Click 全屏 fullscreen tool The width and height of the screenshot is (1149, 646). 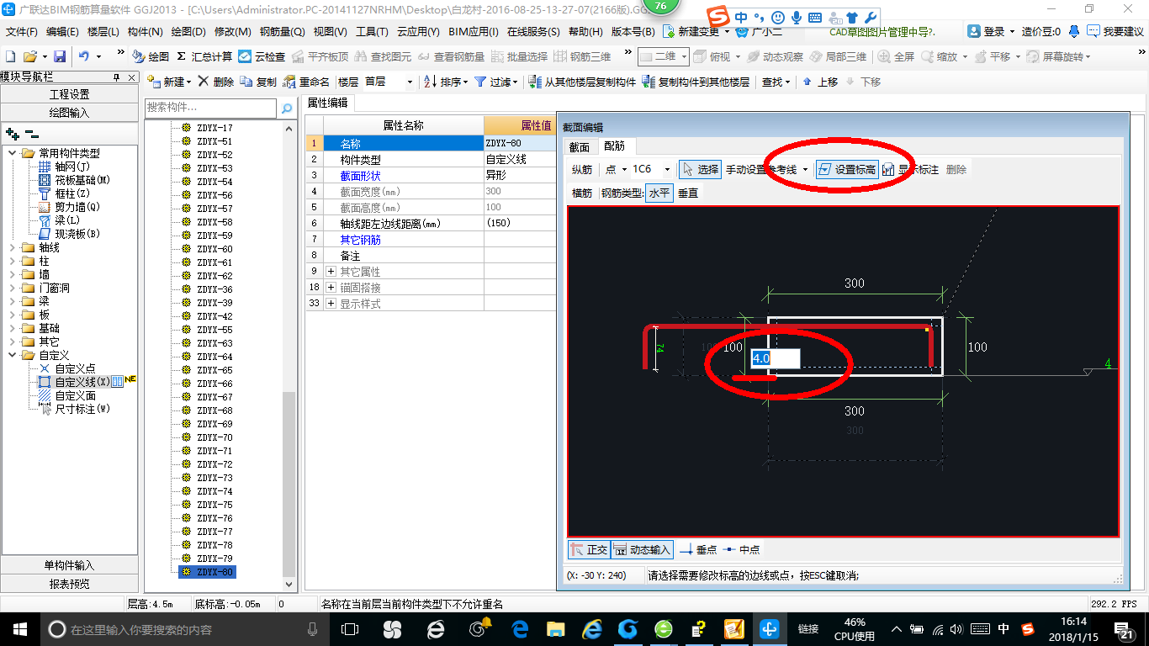[x=896, y=56]
